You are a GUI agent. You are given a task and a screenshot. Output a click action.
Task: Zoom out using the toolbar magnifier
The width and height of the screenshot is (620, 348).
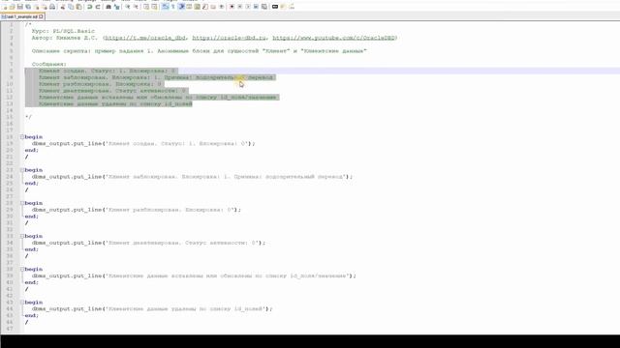(x=136, y=7)
